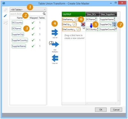The width and height of the screenshot is (128, 119).
Task: Click the Clear All left-arrow icon
Action: pyautogui.click(x=55, y=58)
